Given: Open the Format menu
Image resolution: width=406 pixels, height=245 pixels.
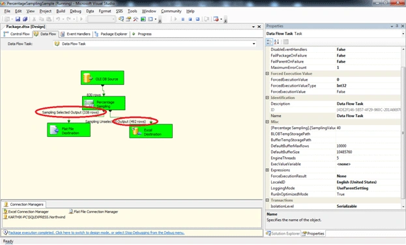Looking at the screenshot, I should point(105,11).
